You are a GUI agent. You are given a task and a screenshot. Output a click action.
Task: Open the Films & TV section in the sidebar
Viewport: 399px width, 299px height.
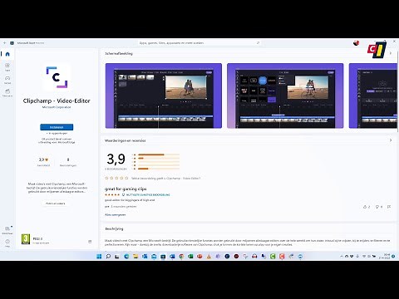pyautogui.click(x=7, y=92)
